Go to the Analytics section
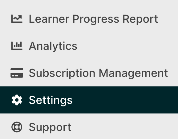This screenshot has height=139, width=178. click(x=89, y=46)
